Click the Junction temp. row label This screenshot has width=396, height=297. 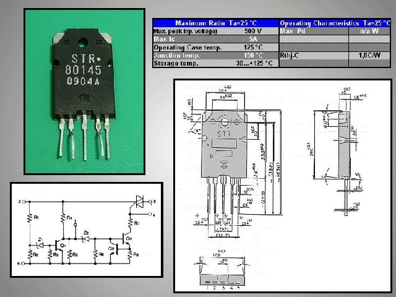(x=176, y=54)
